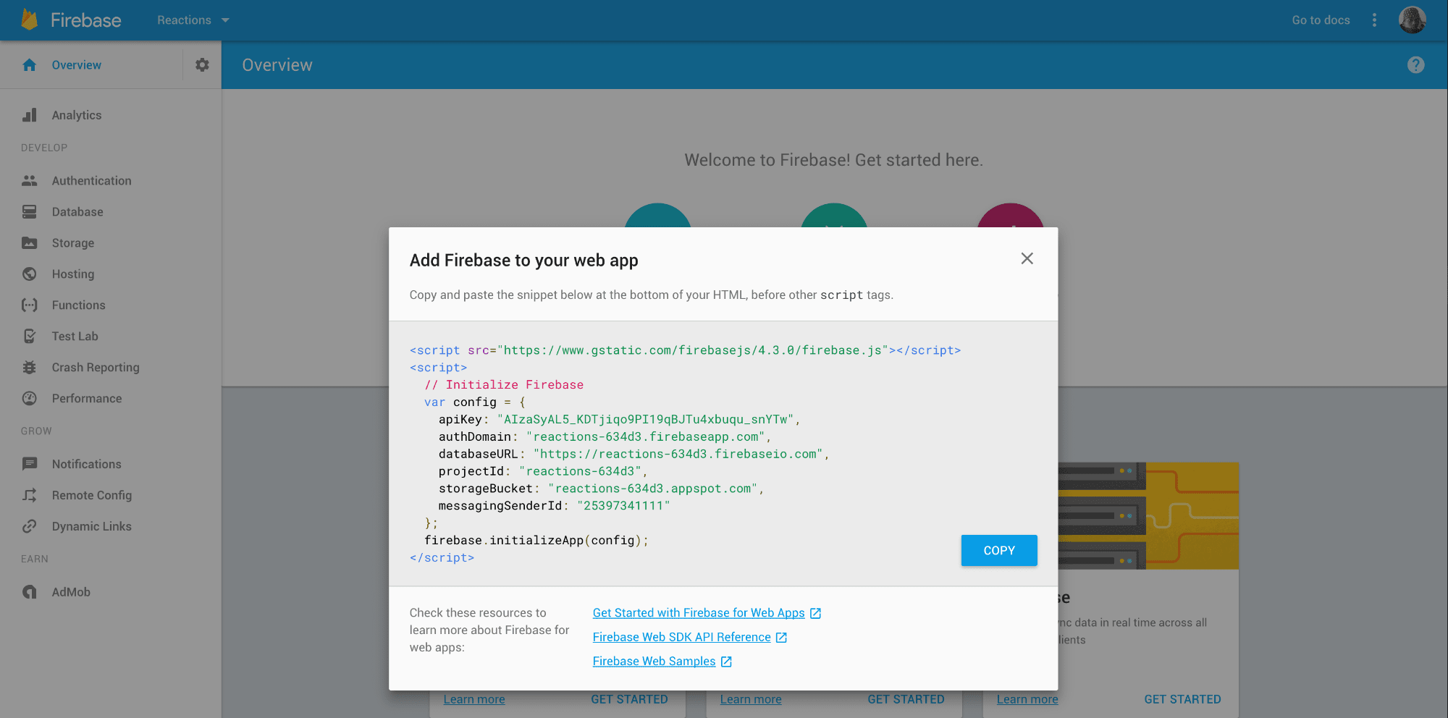Screen dimensions: 1448x718
Task: Click the Test Lab checklist icon
Action: [x=30, y=337]
